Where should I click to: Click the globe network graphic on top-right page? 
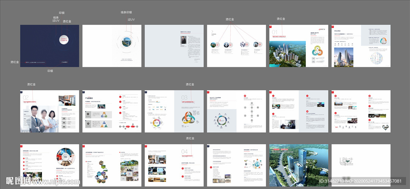pyautogui.click(x=383, y=58)
